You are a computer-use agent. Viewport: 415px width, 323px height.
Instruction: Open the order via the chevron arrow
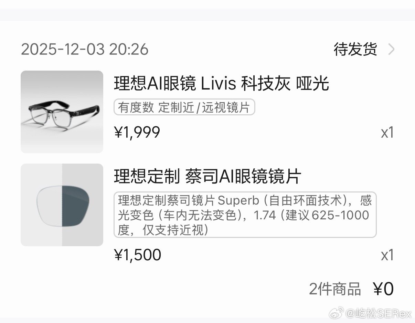click(x=392, y=50)
